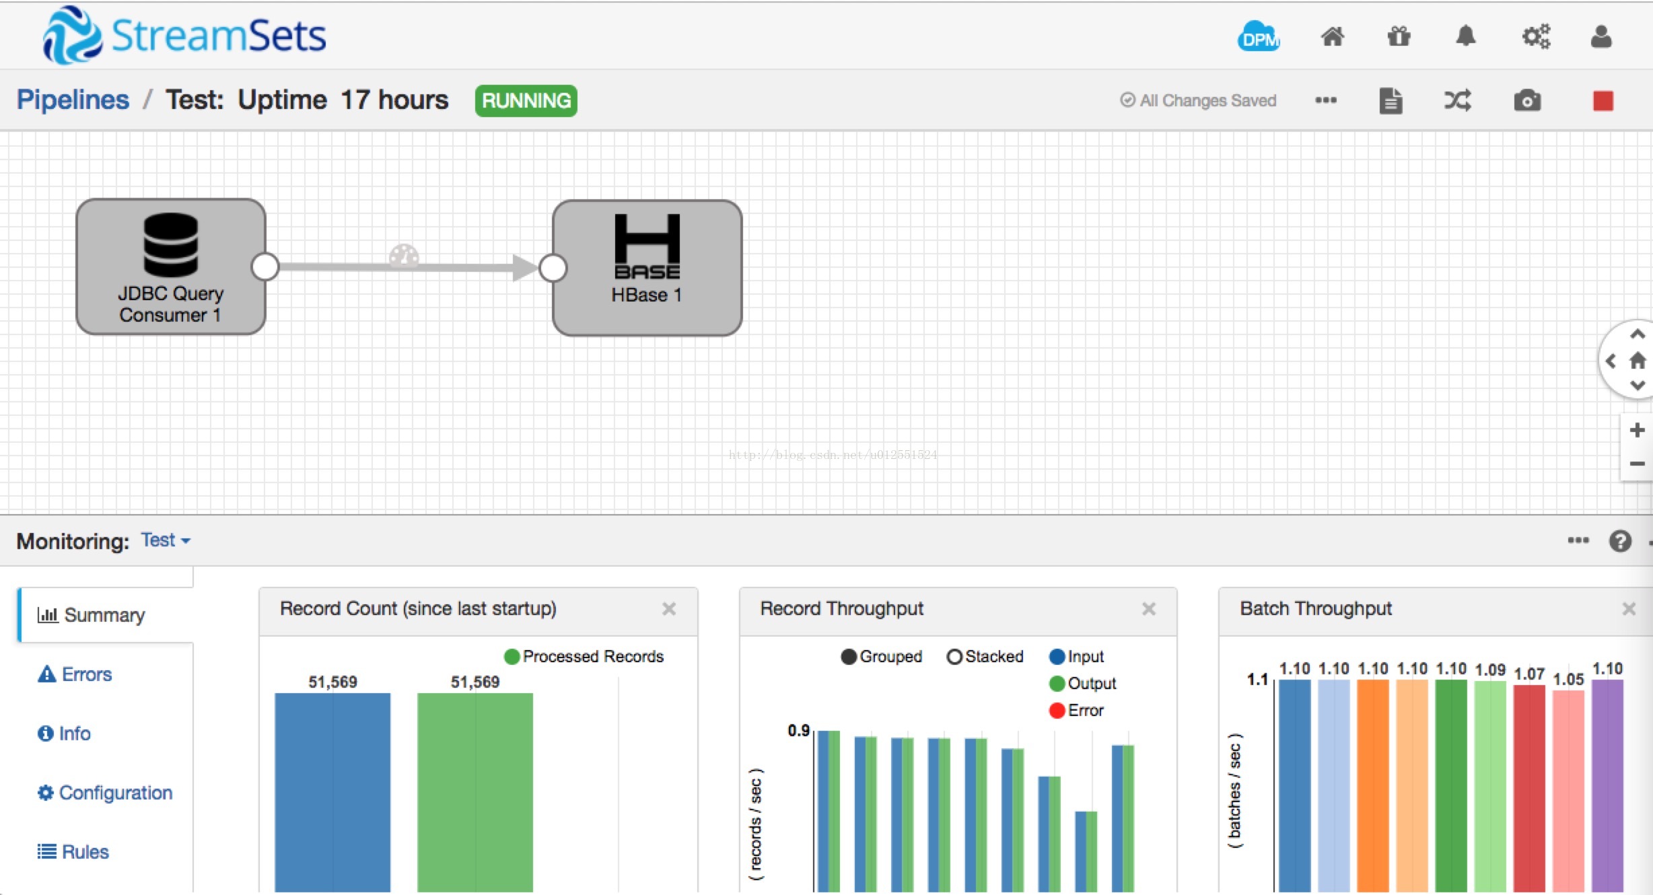Toggle Input series in legend

pos(1077,657)
